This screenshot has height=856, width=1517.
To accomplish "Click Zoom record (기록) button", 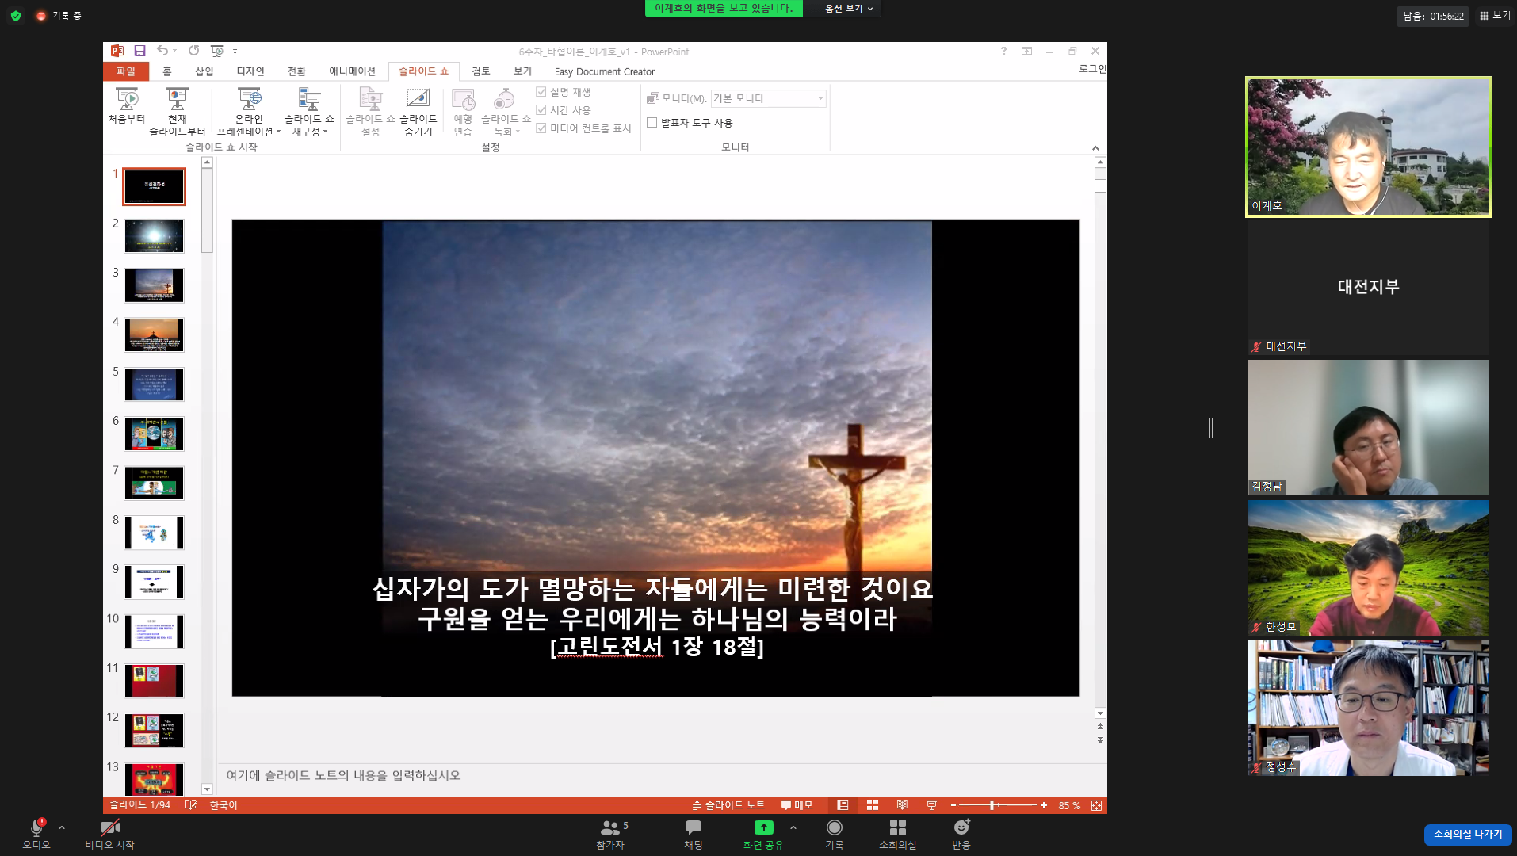I will point(835,835).
